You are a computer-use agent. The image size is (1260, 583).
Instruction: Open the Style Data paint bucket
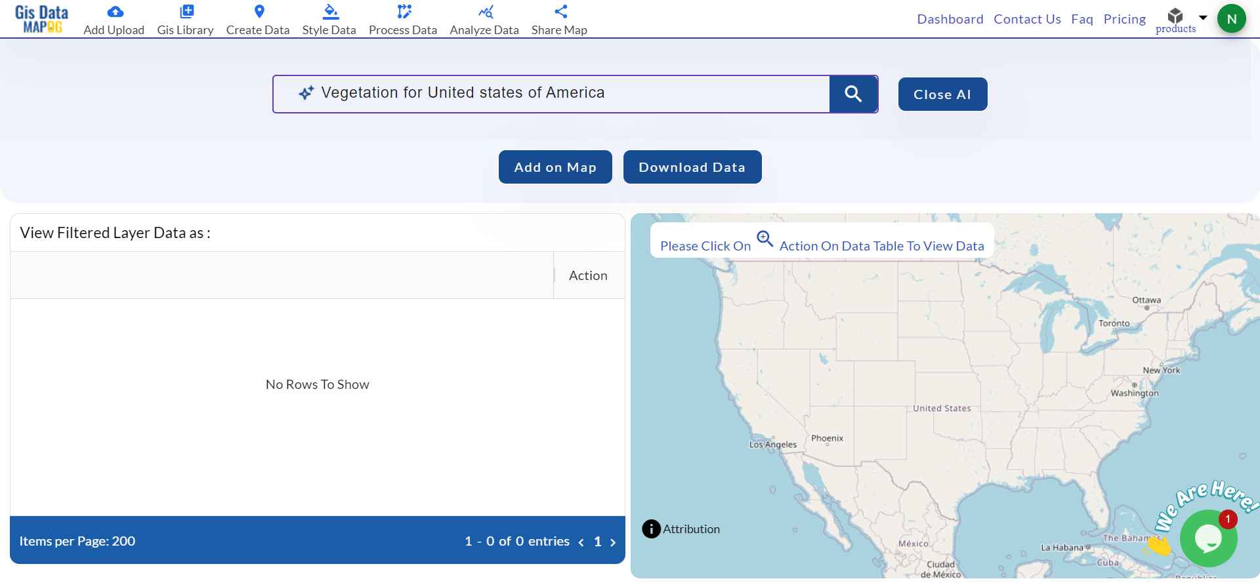(x=330, y=12)
